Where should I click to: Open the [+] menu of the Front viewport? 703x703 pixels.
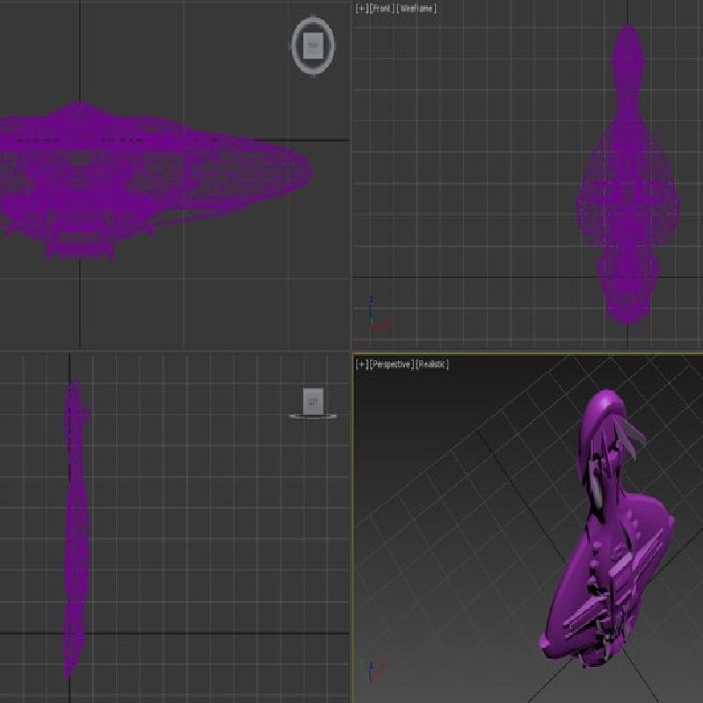pos(362,9)
